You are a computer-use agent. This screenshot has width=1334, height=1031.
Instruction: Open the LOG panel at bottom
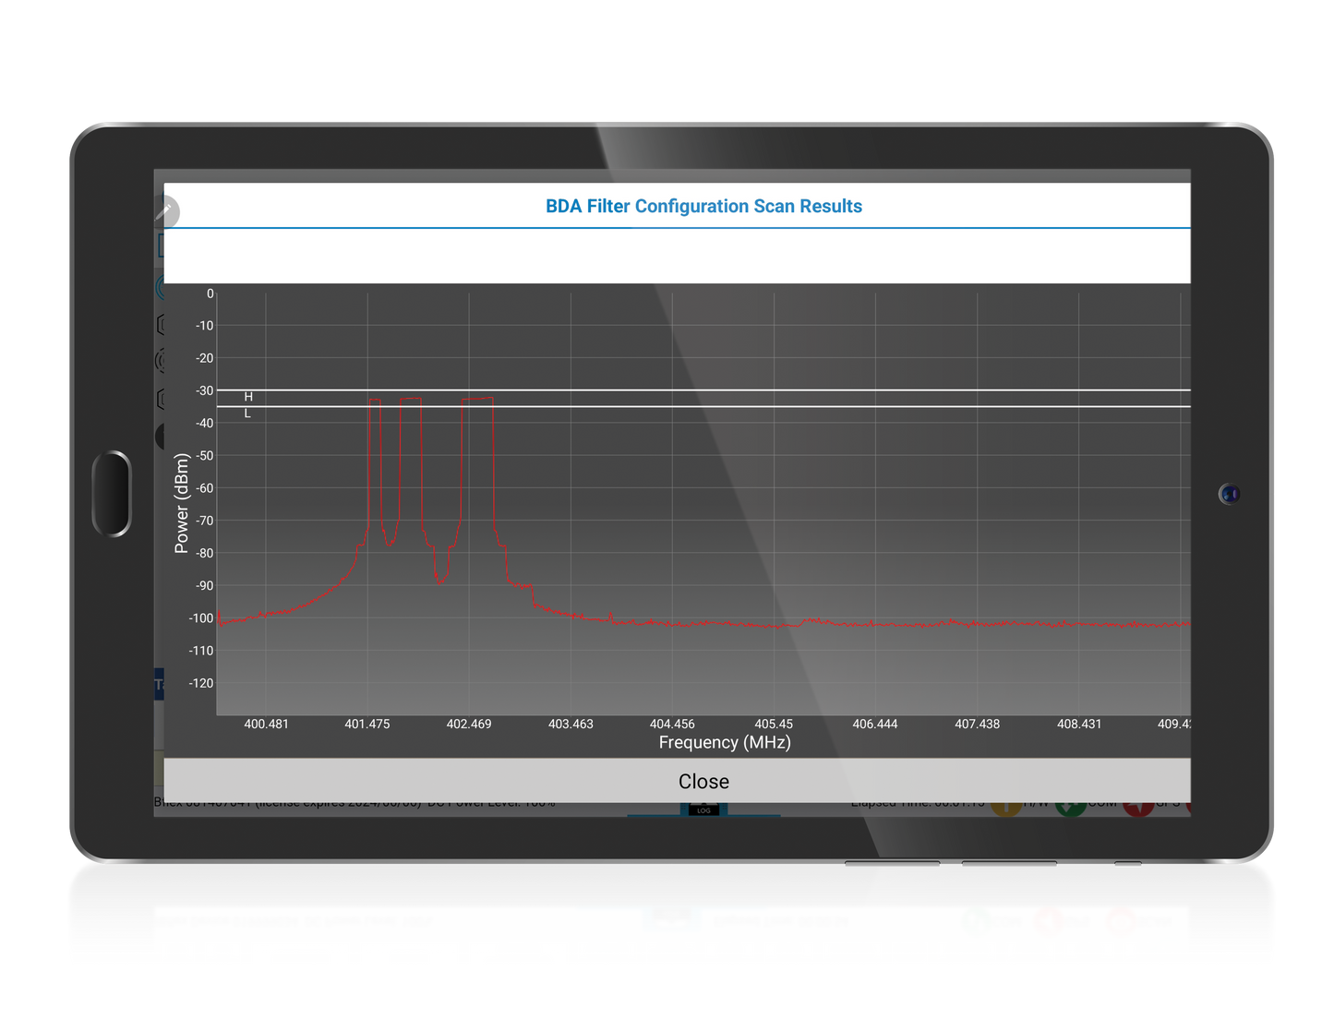click(703, 809)
